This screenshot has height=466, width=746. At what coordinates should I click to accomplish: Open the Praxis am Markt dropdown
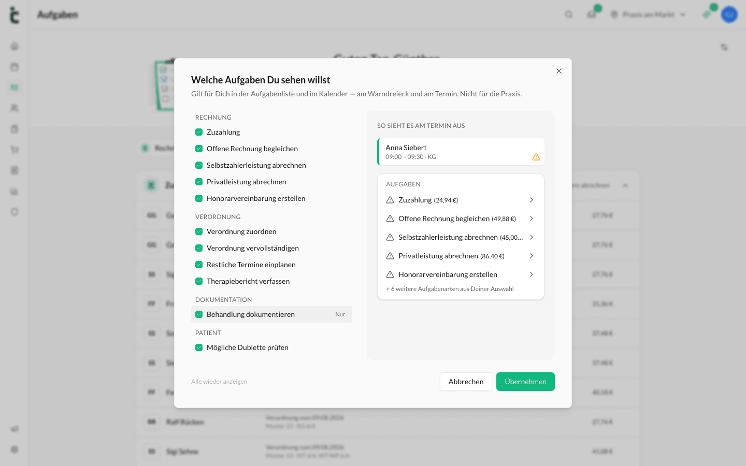click(x=648, y=14)
